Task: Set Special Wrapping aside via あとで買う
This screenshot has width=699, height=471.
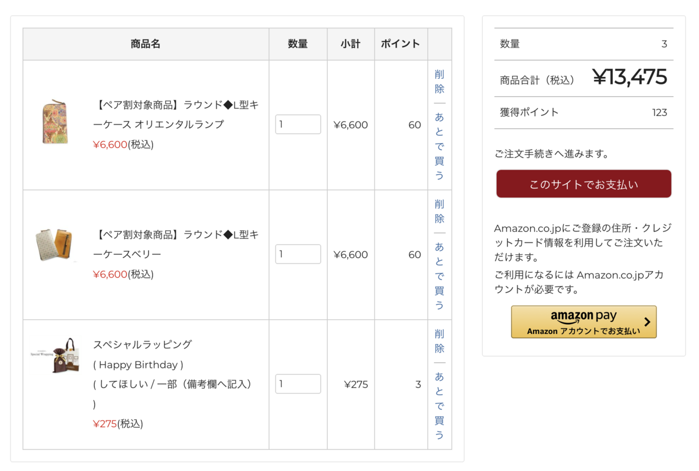Action: point(438,405)
